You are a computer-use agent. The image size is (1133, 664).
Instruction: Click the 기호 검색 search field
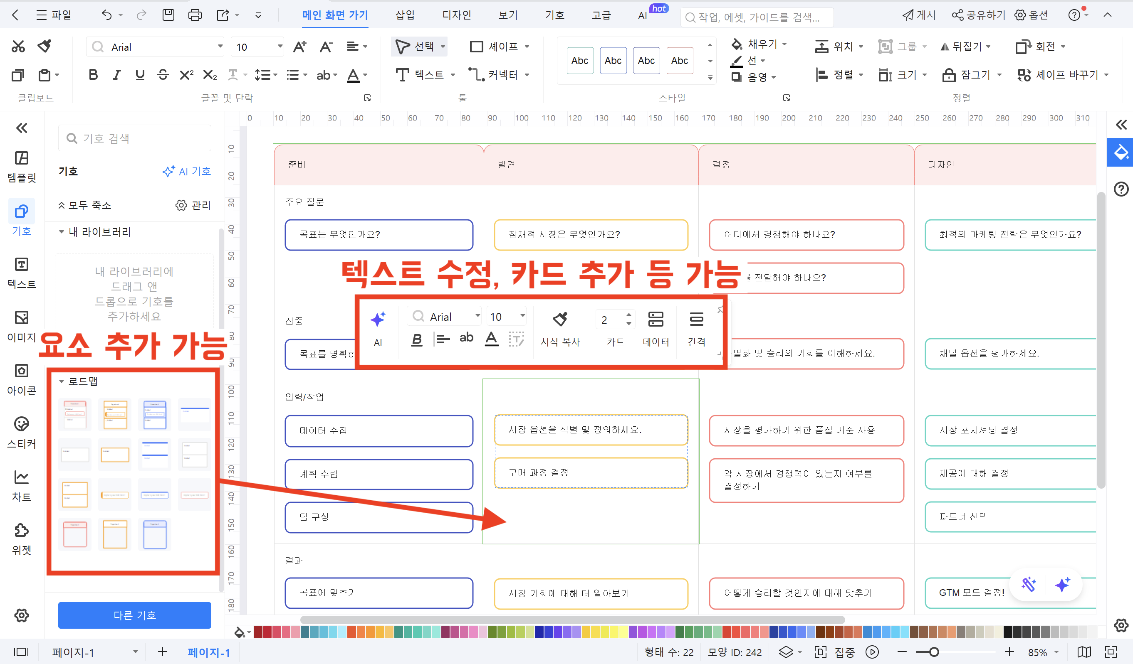tap(135, 138)
